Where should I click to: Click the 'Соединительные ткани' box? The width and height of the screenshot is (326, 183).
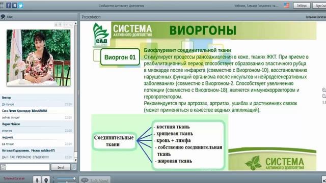114,141
